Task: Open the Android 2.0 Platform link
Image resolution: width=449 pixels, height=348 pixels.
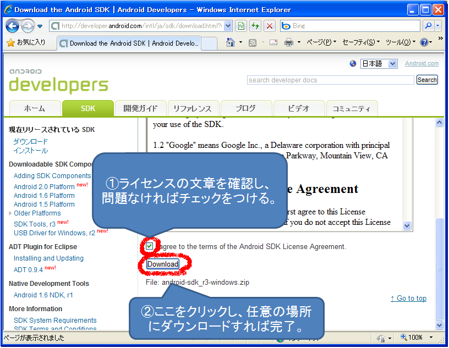Action: (44, 187)
